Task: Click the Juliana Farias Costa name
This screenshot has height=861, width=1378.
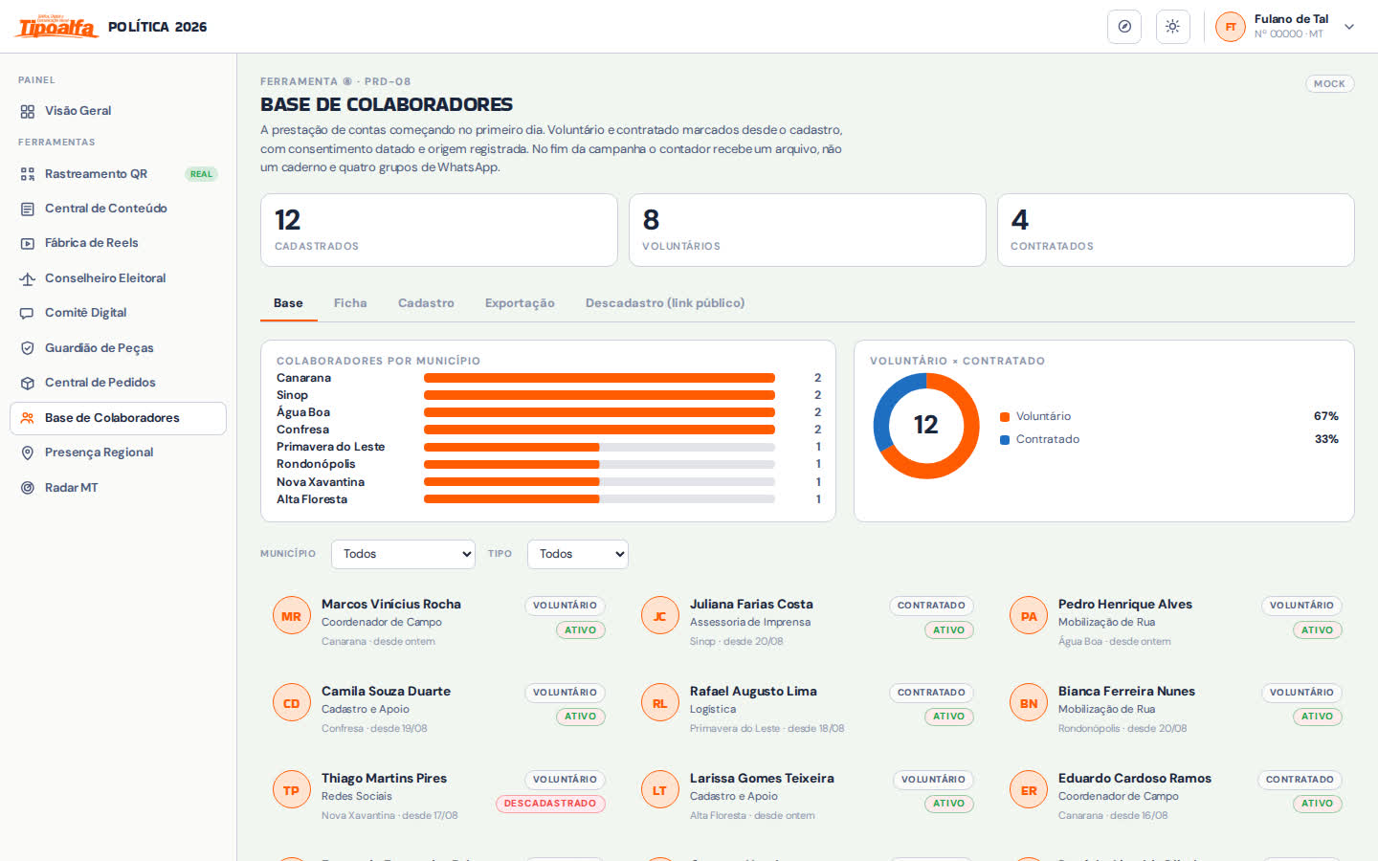Action: pos(751,605)
